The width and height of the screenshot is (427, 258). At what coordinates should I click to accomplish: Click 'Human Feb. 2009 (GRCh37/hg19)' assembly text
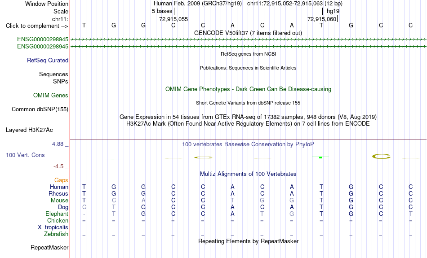198,4
